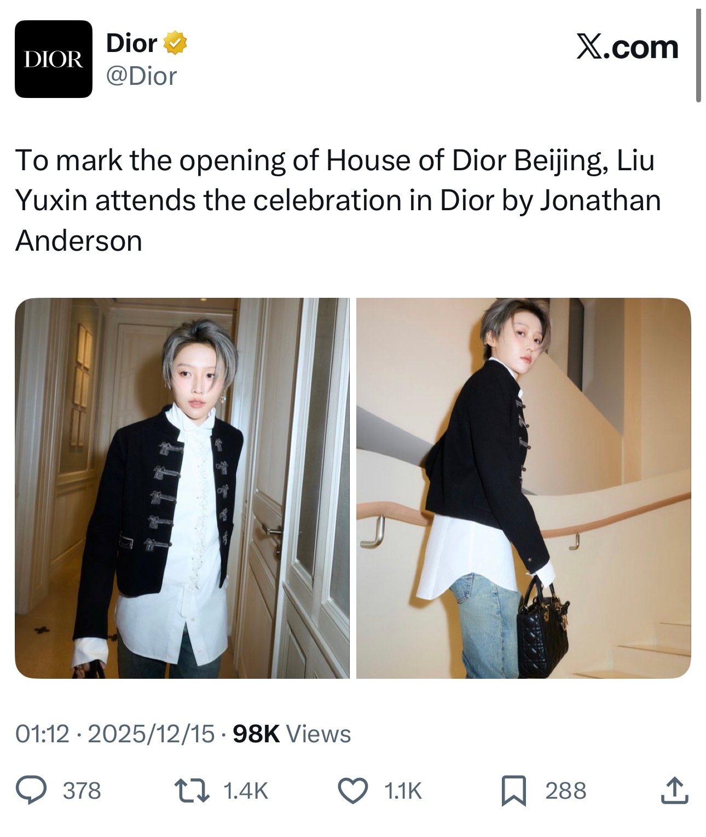Click the 378 replies count
Image resolution: width=706 pixels, height=837 pixels.
[x=83, y=791]
